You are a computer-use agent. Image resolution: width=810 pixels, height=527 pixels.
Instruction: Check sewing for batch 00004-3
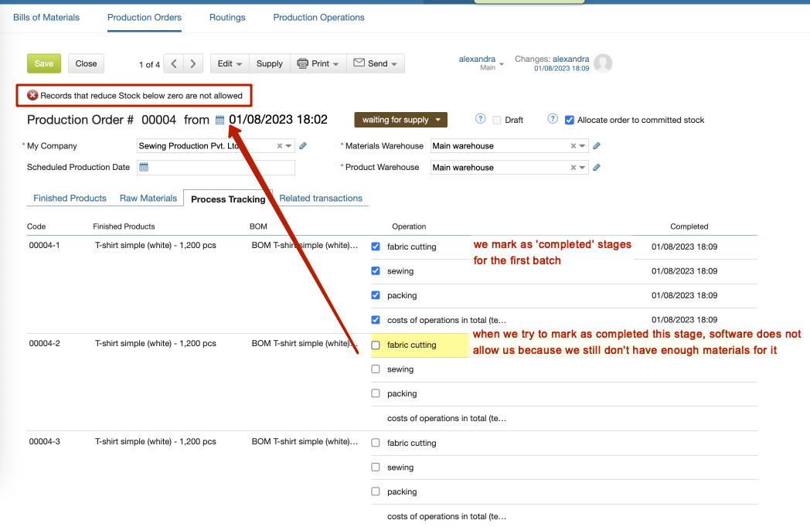[x=376, y=467]
